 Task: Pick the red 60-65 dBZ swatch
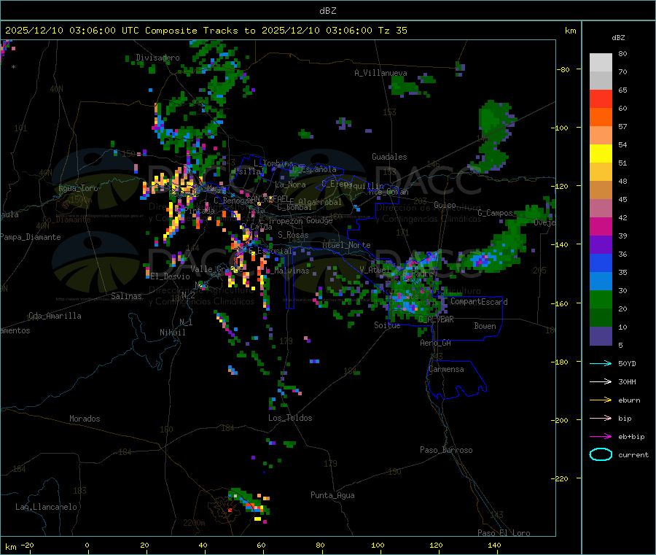click(601, 98)
